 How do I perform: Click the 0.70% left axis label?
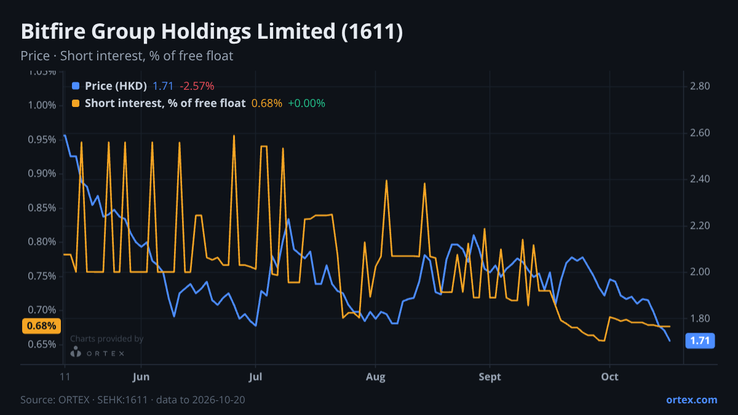click(x=42, y=310)
